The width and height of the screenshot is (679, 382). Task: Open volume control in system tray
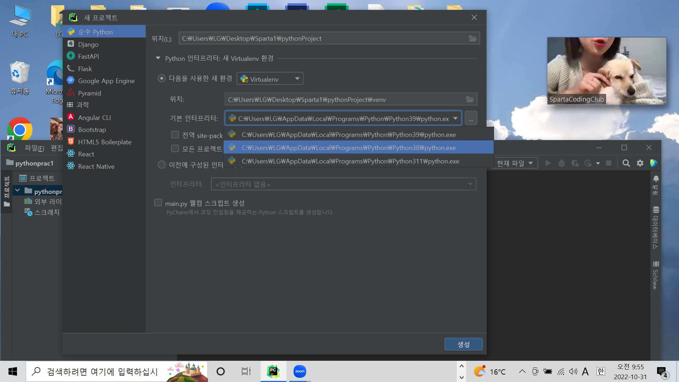(x=573, y=371)
